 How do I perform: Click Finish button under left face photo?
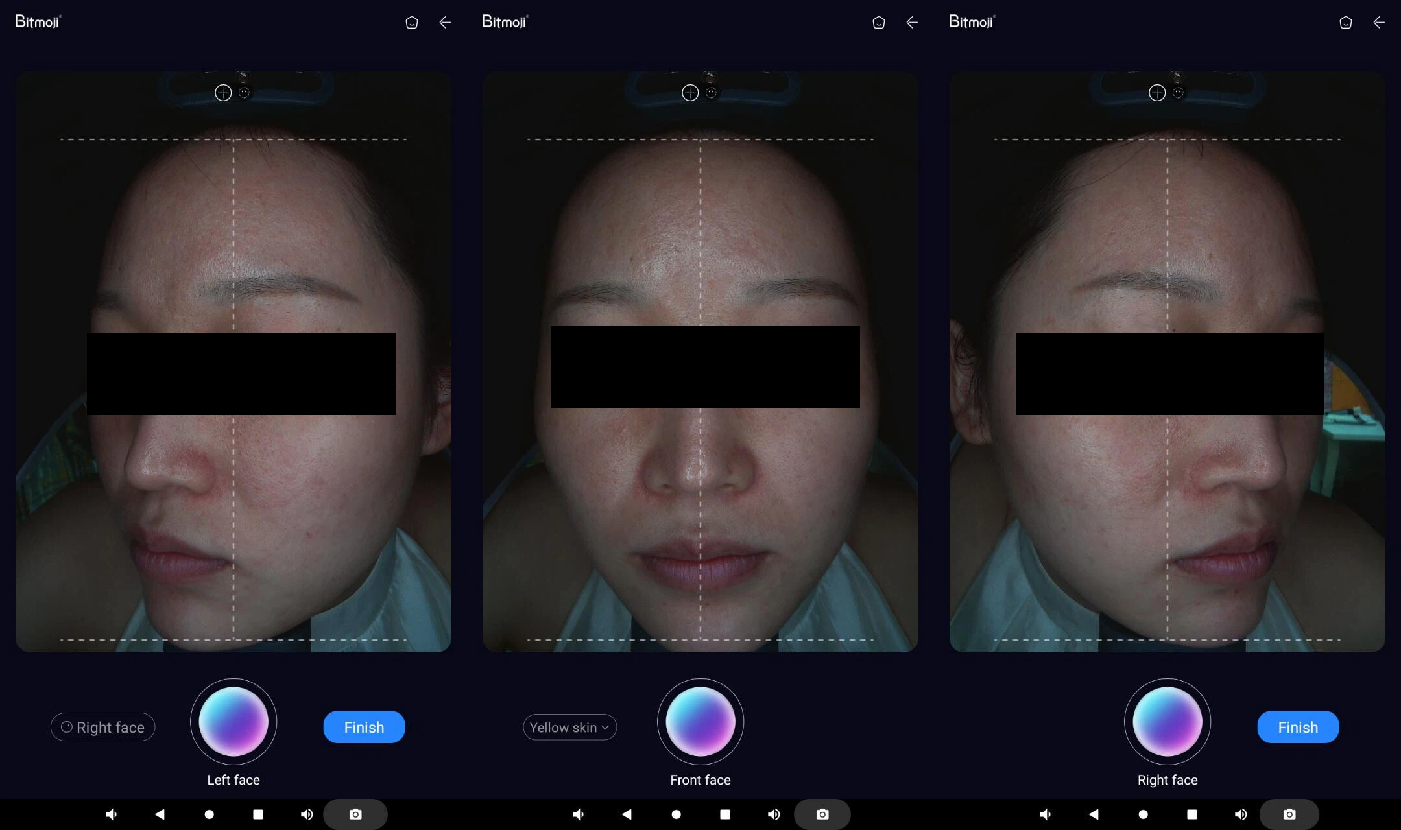(x=364, y=727)
